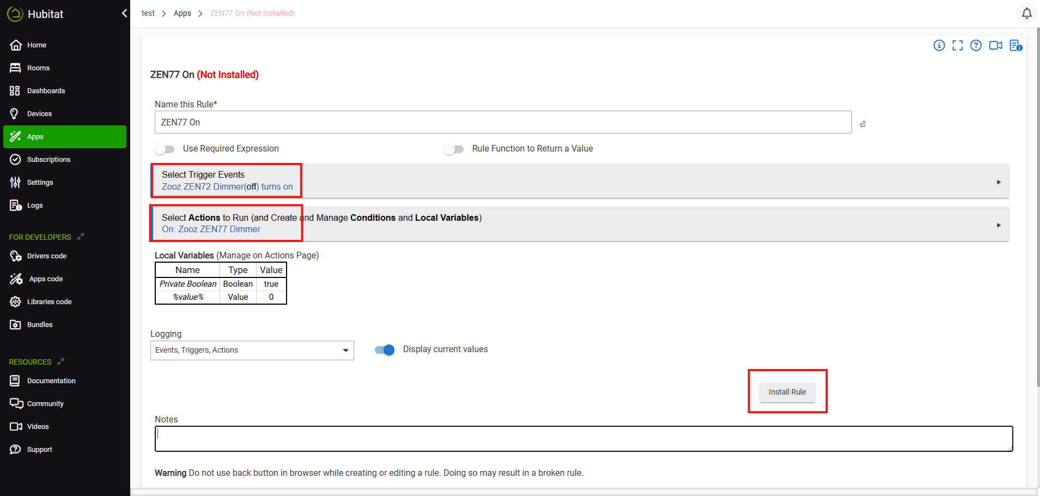Image resolution: width=1040 pixels, height=496 pixels.
Task: Click the Documentation page icon
Action: 15,381
